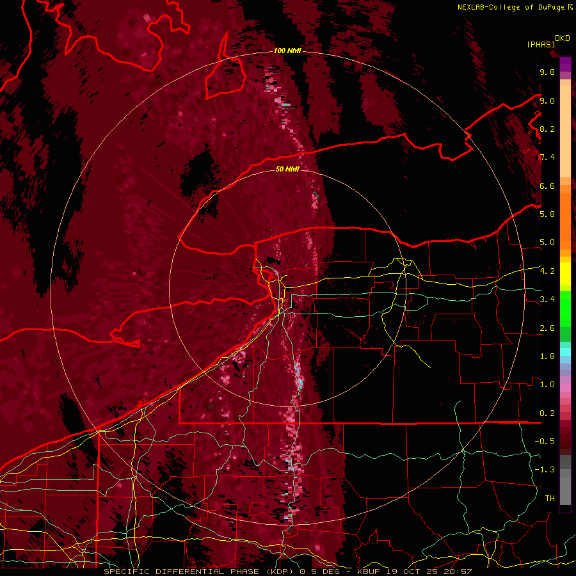Viewport: 576px width, 576px height.
Task: Pick the cyan color bar segment
Action: 565,352
